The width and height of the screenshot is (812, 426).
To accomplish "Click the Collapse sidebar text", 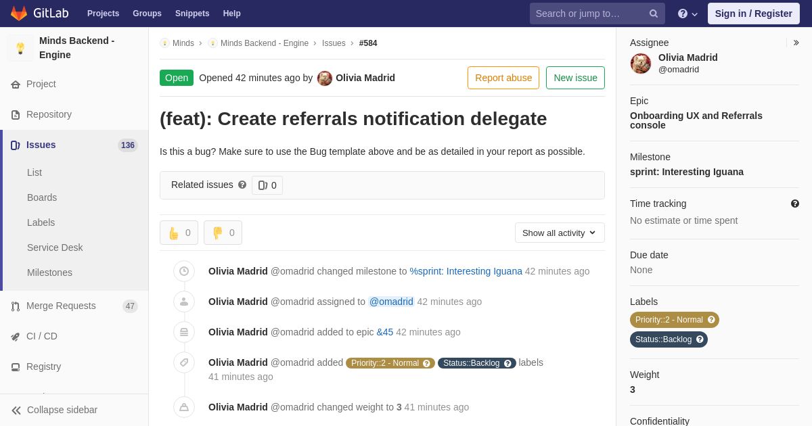I will pos(62,410).
